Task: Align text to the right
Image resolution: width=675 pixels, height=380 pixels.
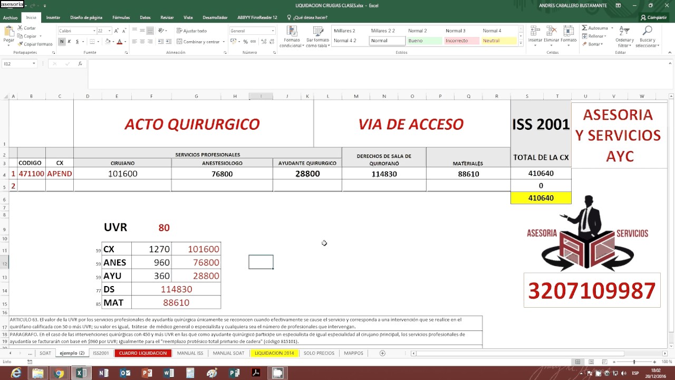Action: [x=150, y=42]
